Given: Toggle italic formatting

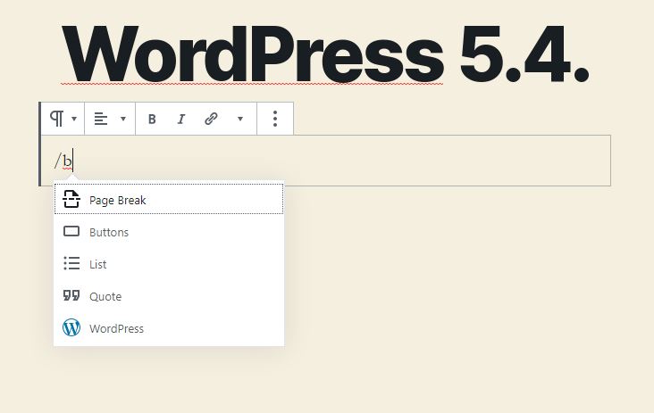Looking at the screenshot, I should (181, 119).
